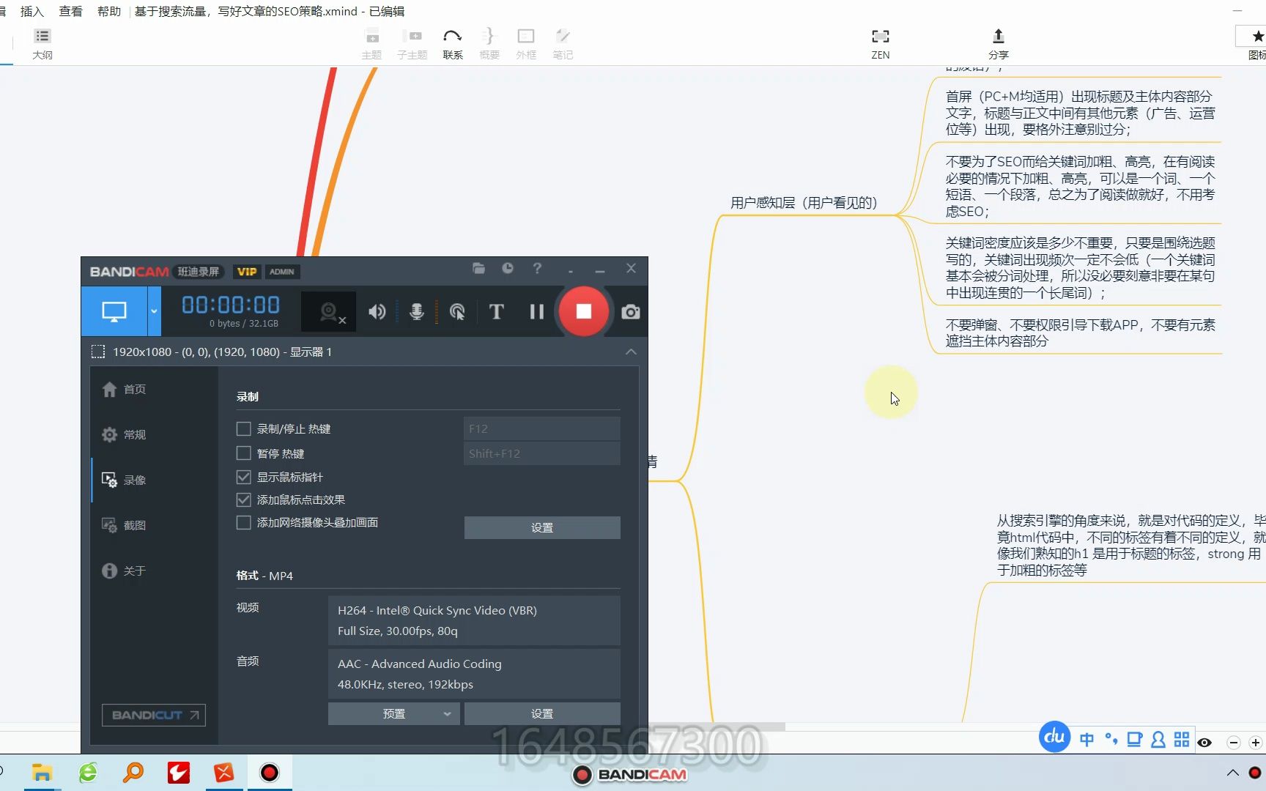1266x791 pixels.
Task: Toggle the input method punctuation mode icon
Action: click(1111, 740)
